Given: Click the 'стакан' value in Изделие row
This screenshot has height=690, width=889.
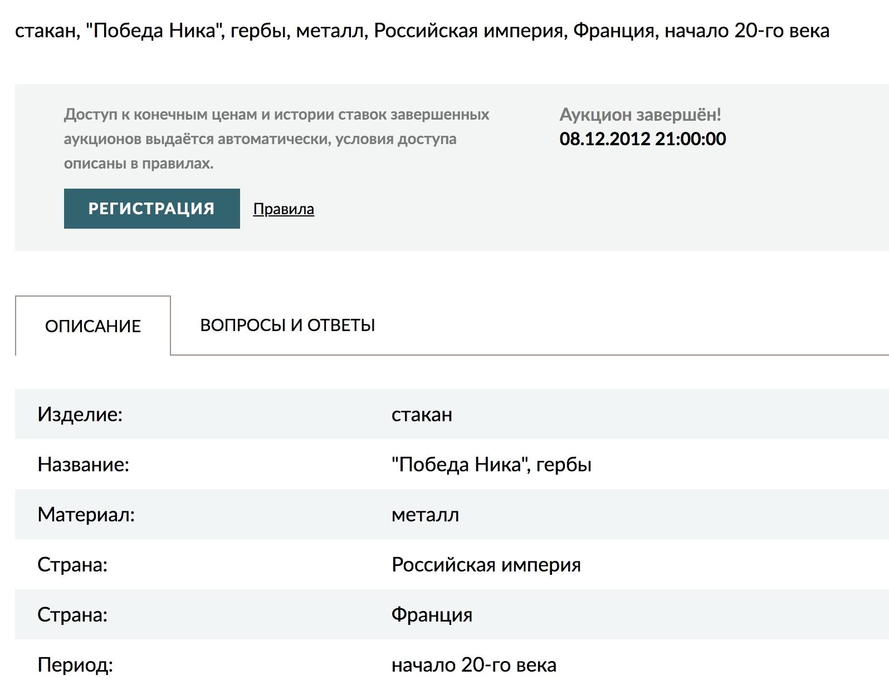Looking at the screenshot, I should [422, 415].
